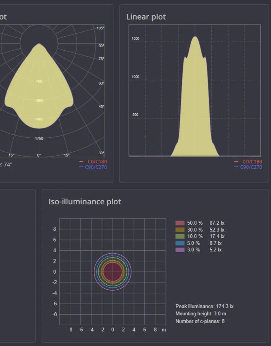Screen dimensions: 271x346
Task: Click the 5.0 % blue color swatch
Action: click(180, 243)
